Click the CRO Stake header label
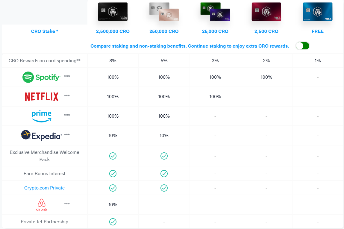344x229 pixels. click(44, 31)
